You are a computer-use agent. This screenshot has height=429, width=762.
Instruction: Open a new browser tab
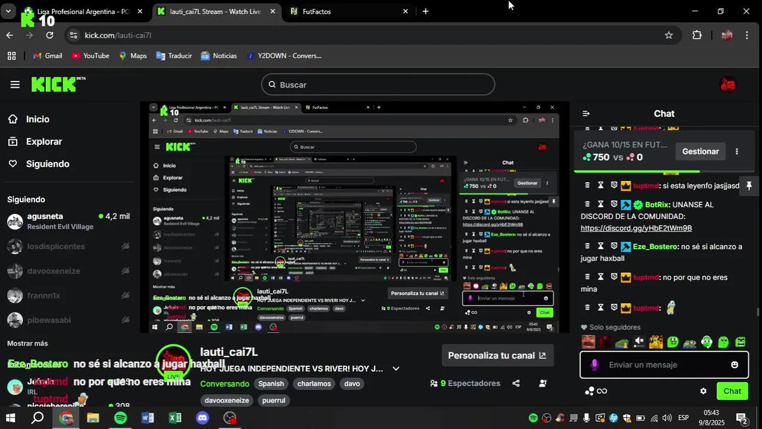pyautogui.click(x=425, y=11)
